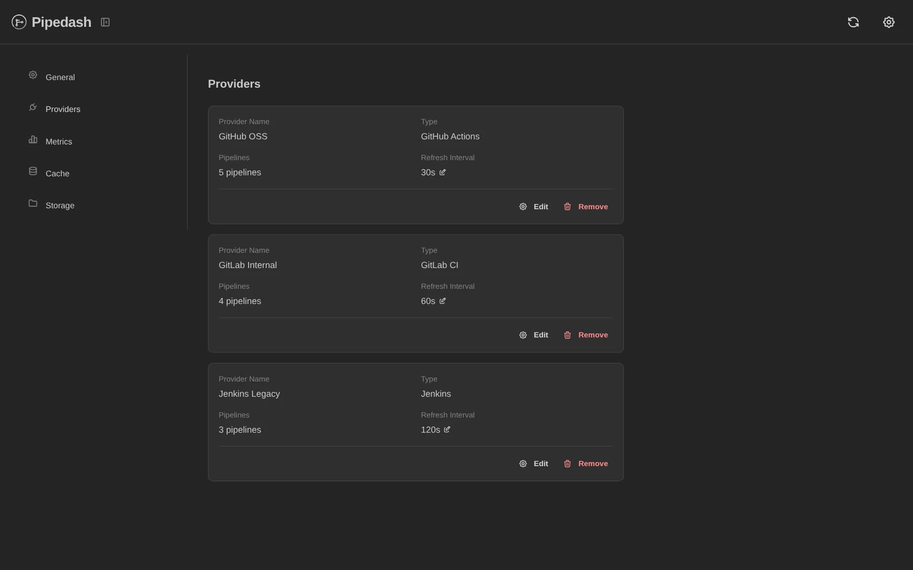Click the 30s refresh interval value
Screen dimensions: 913x570
428,172
